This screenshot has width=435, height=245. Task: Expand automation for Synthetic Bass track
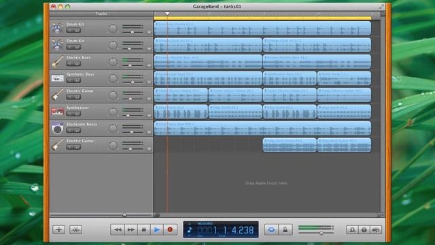click(149, 82)
